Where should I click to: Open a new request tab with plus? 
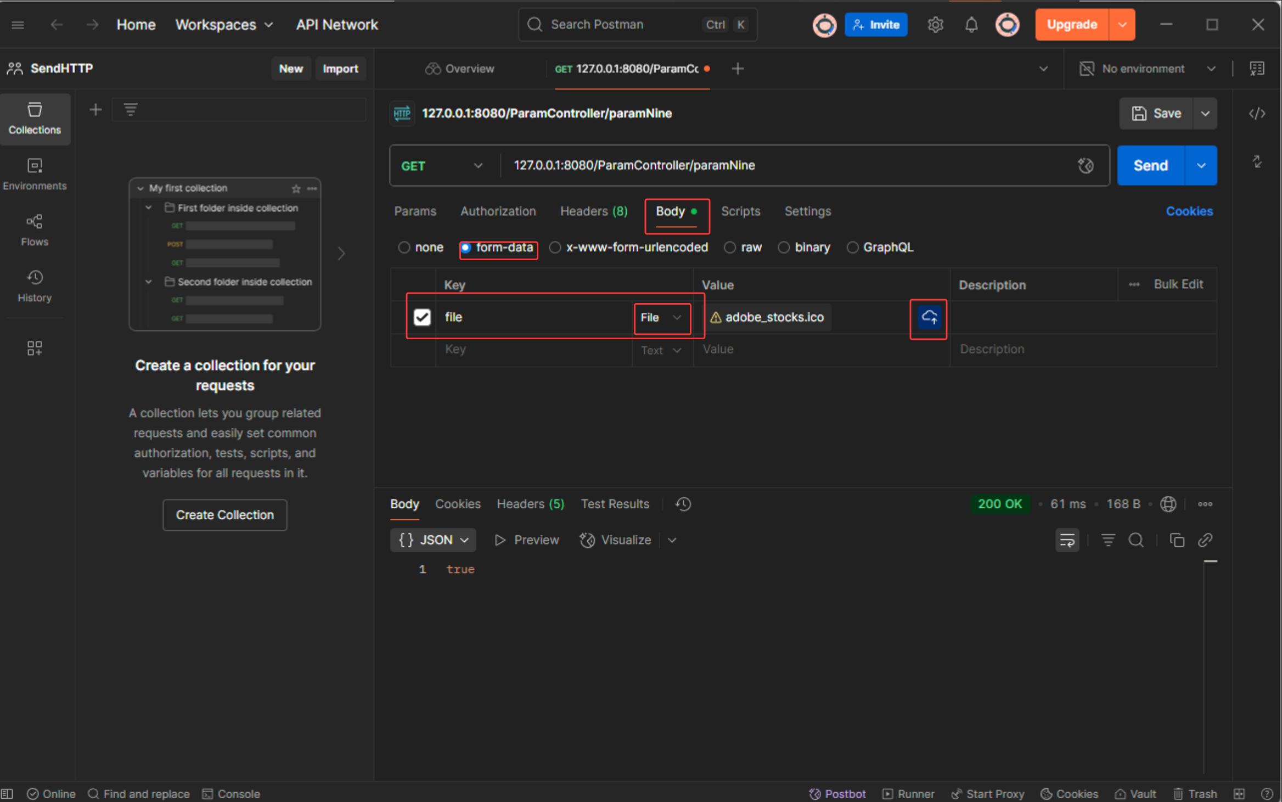click(738, 69)
